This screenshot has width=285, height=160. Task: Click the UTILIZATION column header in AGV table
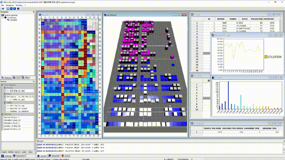[x=256, y=19]
